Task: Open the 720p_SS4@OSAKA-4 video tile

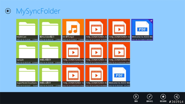Action: tap(96, 76)
